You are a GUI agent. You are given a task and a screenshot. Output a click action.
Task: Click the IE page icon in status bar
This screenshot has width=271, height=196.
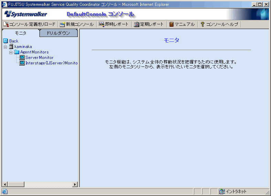(x=5, y=191)
